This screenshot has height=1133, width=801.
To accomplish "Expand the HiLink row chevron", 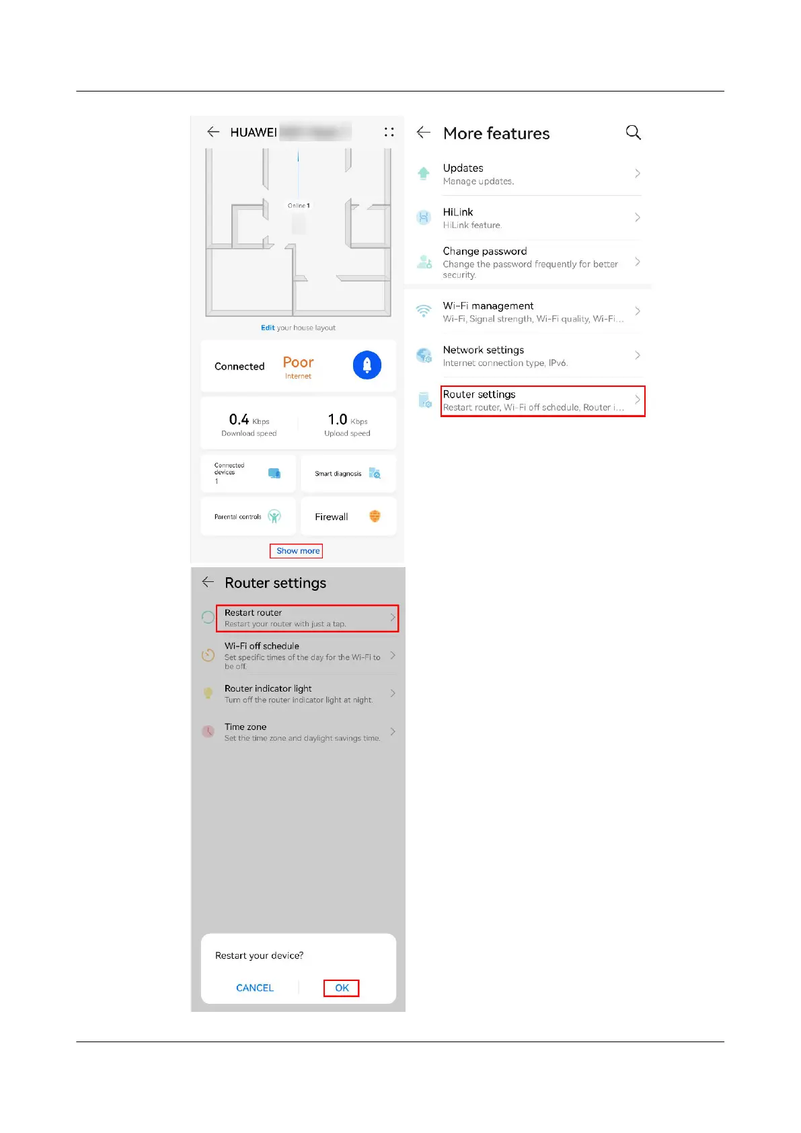I will [637, 217].
